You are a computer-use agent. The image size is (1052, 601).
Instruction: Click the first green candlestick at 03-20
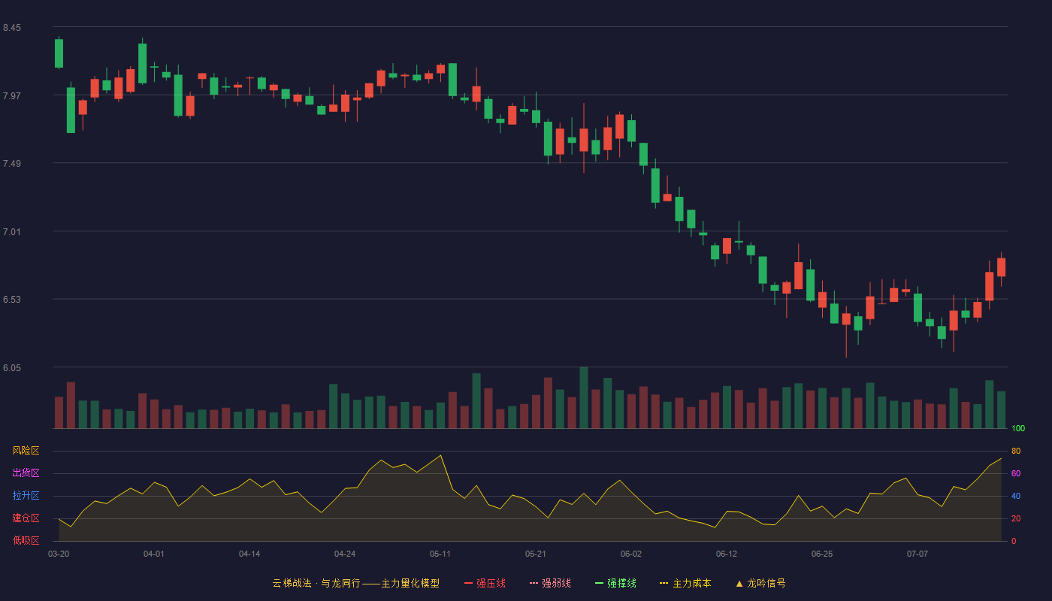(x=59, y=53)
